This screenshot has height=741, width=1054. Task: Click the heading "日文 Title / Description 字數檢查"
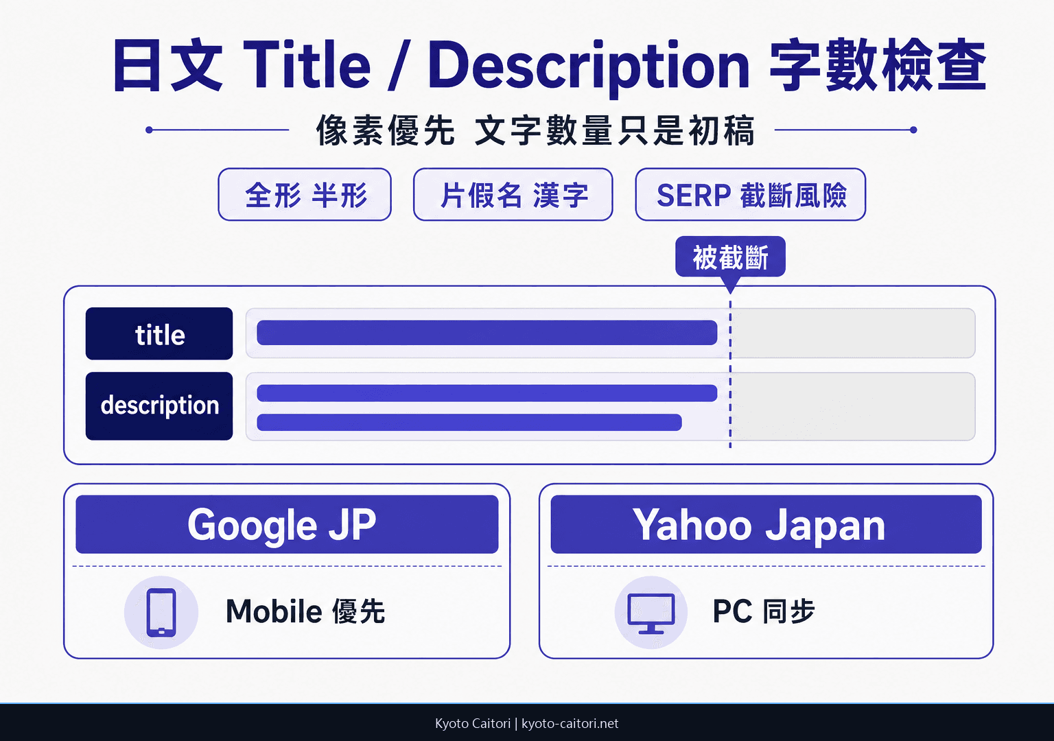click(x=550, y=66)
